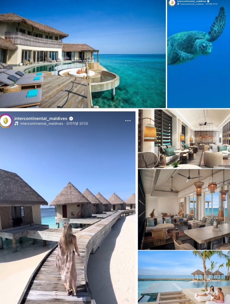Open large bold intercontinental_maldives username link
The image size is (230, 304).
41,119
